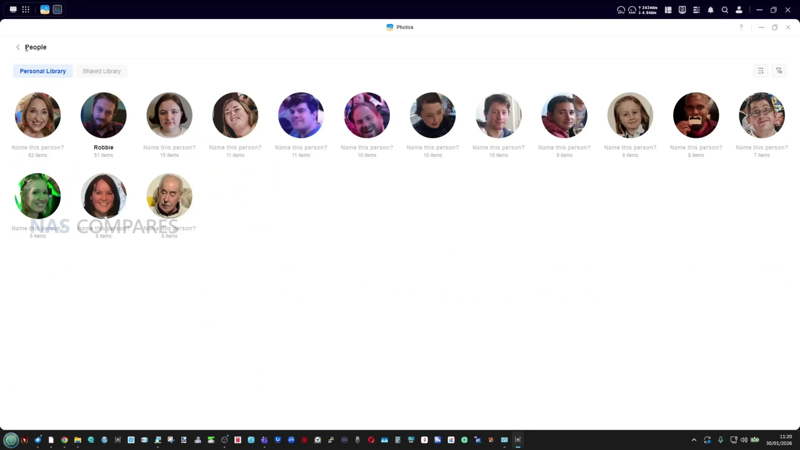Open the user account icon
This screenshot has height=450, width=800.
pyautogui.click(x=739, y=10)
